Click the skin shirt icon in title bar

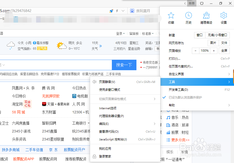point(202,3)
